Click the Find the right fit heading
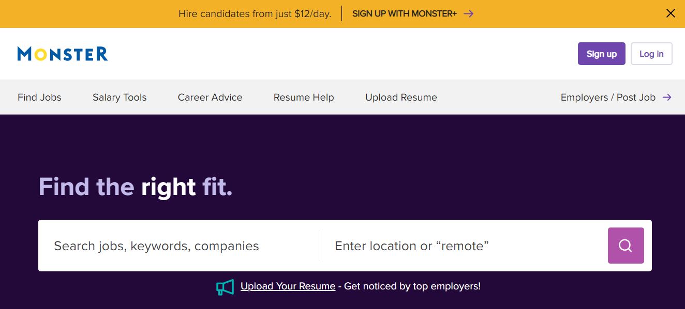The image size is (685, 309). tap(136, 186)
